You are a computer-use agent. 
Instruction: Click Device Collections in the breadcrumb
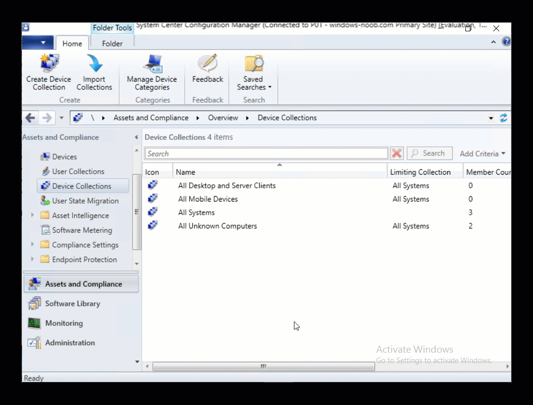coord(287,118)
